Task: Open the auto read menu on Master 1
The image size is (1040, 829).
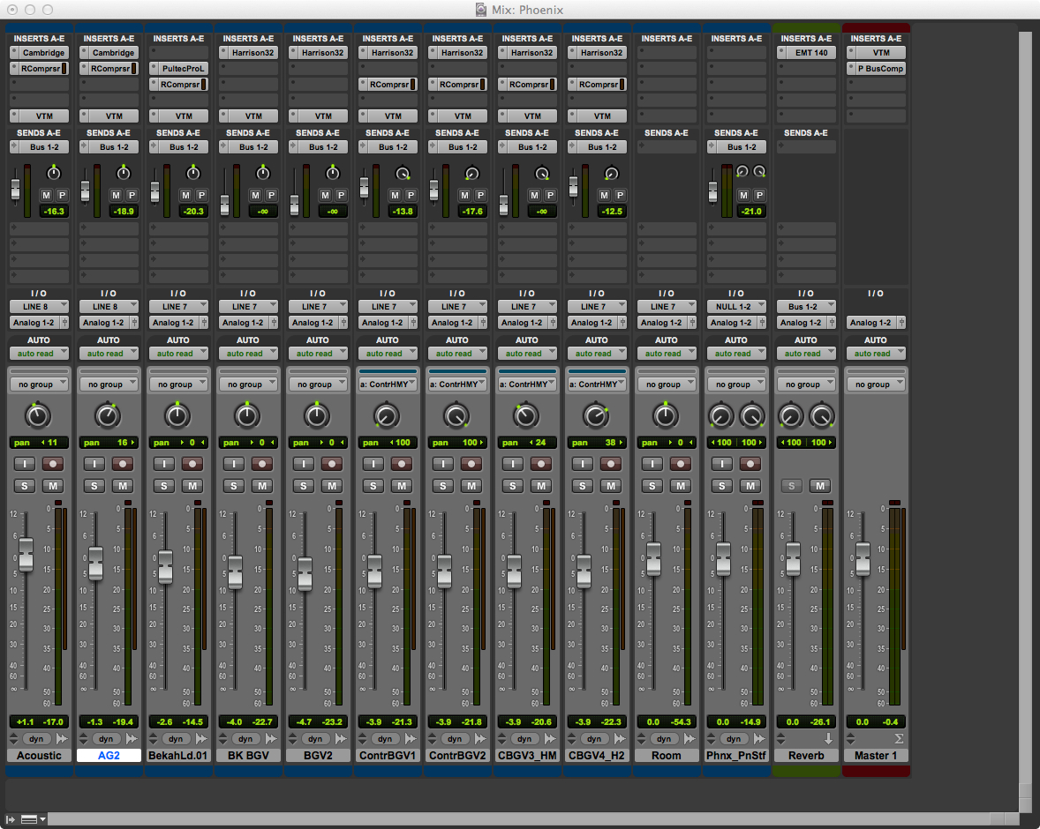Action: click(876, 353)
